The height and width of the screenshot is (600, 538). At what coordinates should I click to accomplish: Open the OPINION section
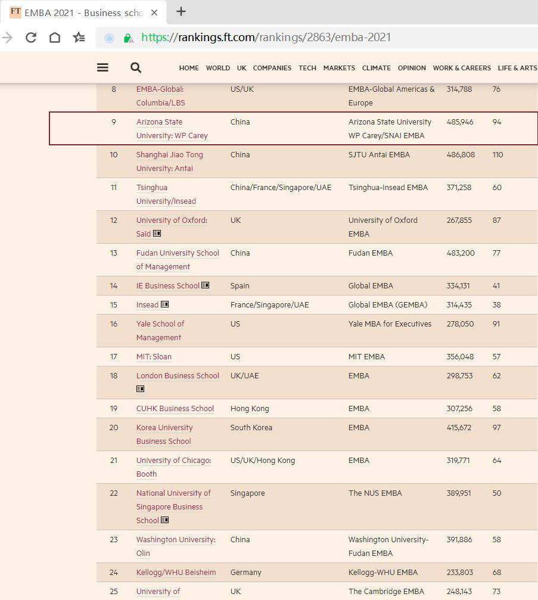[x=412, y=68]
